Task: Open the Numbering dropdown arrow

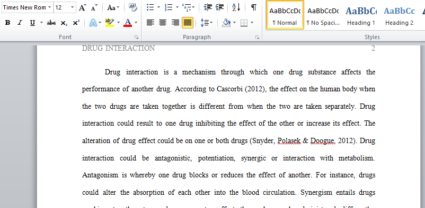Action: (x=177, y=7)
